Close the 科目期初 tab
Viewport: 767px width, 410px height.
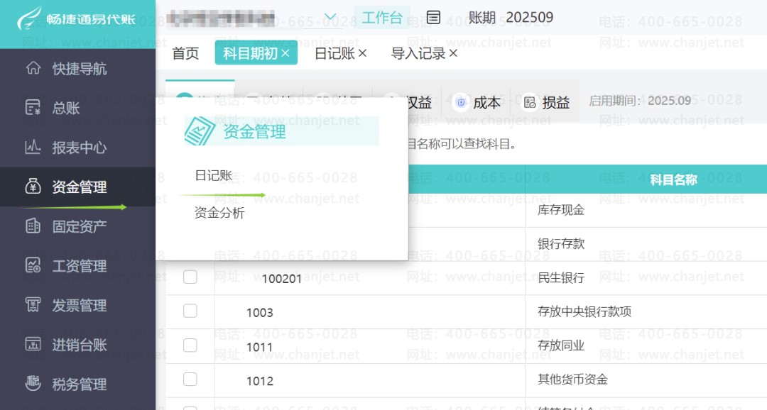(285, 52)
